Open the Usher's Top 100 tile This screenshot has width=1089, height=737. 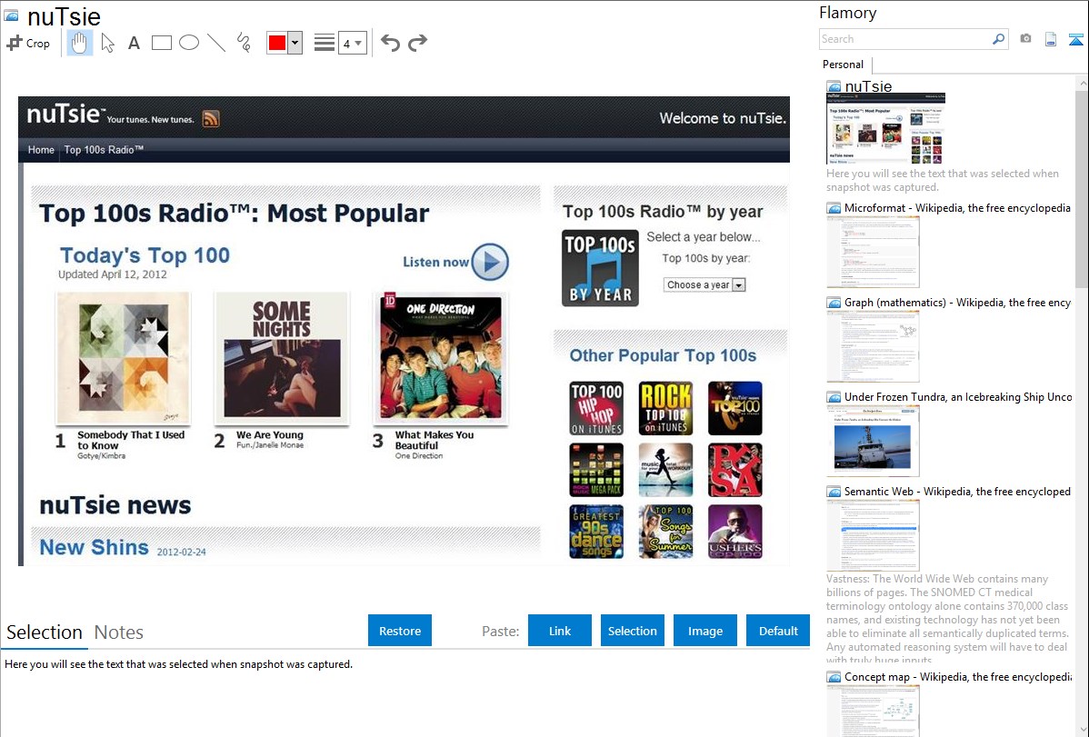point(735,533)
